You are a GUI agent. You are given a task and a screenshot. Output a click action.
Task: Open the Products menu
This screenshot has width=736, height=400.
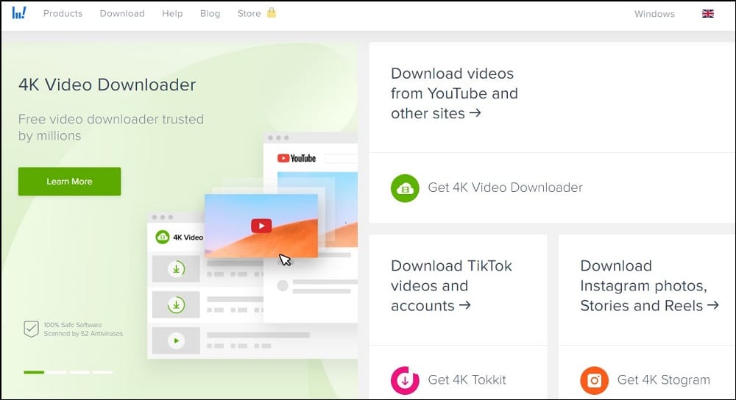coord(63,13)
